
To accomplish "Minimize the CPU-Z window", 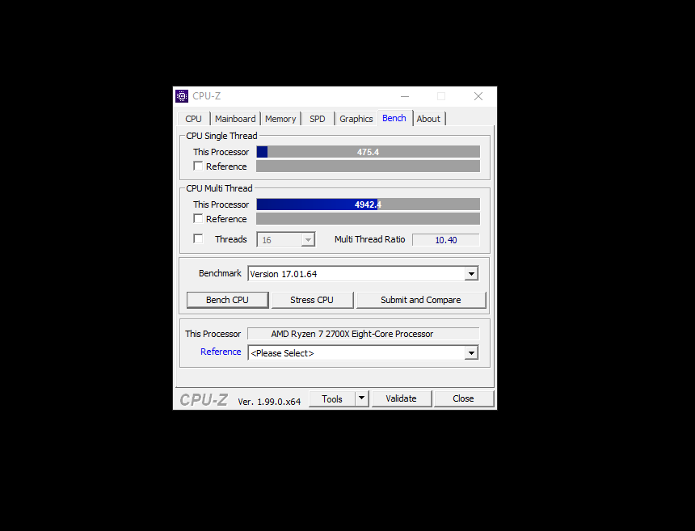I will [x=405, y=96].
